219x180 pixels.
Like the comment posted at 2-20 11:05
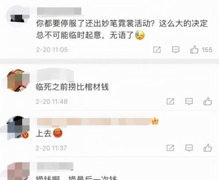(194, 50)
